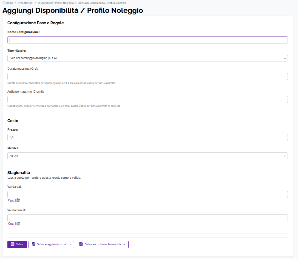Go to Prenotazioni in breadcrumb
Viewport: 298px width, 259px height.
click(25, 3)
